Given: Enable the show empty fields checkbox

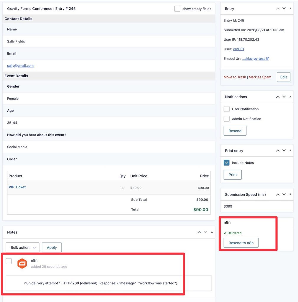Looking at the screenshot, I should [177, 9].
